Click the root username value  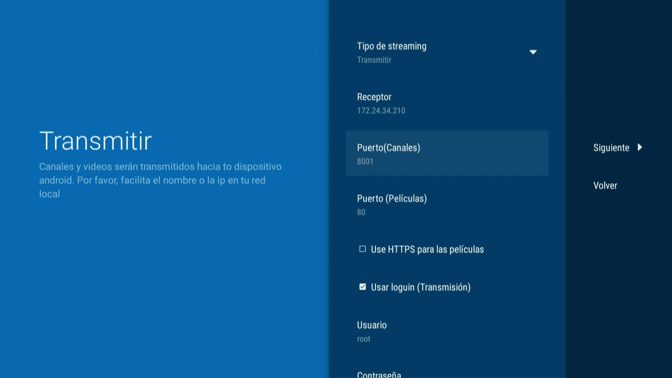(363, 339)
